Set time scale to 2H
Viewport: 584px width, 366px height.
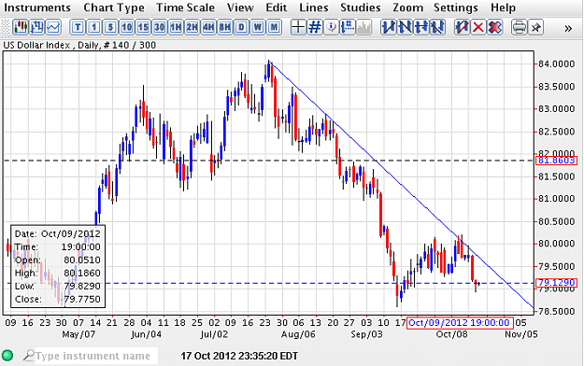coord(192,27)
